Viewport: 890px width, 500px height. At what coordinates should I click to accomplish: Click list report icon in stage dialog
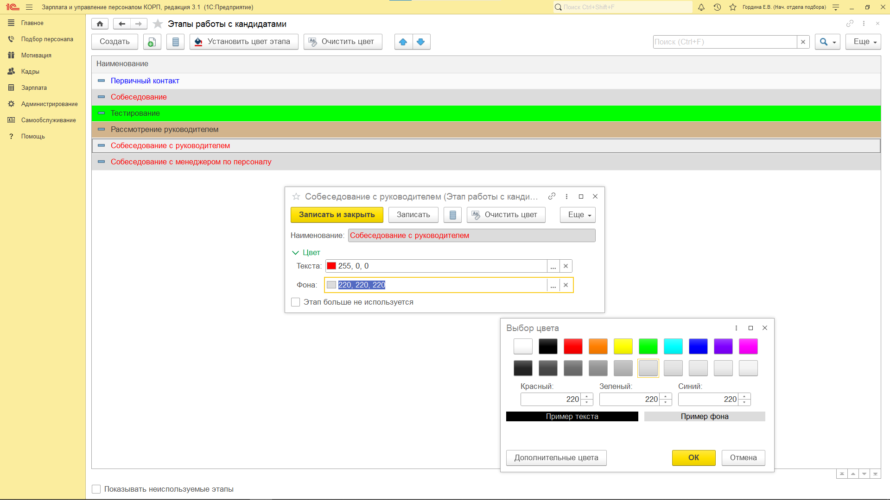tap(452, 215)
